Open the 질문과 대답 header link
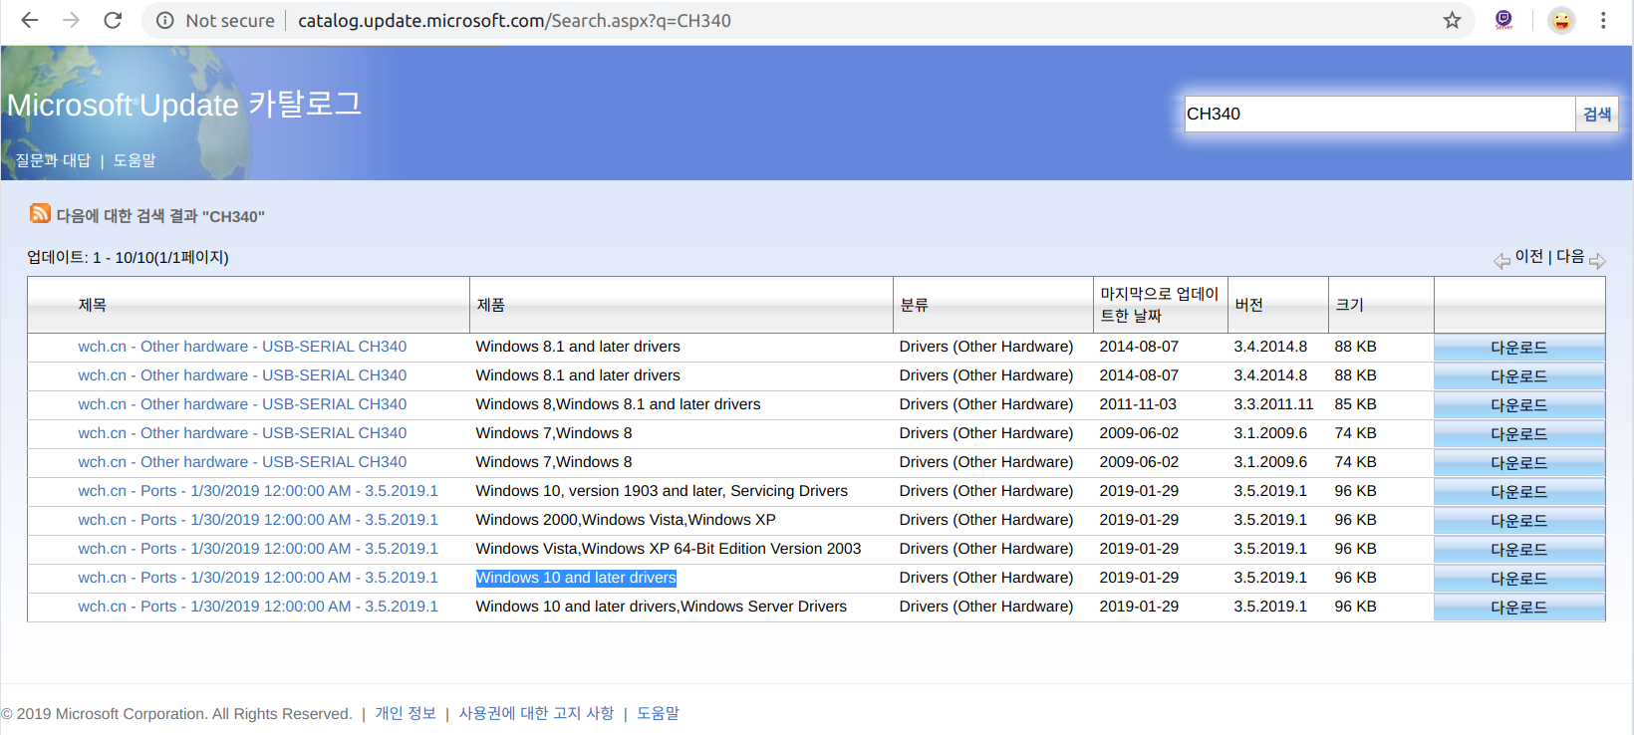 pos(53,160)
